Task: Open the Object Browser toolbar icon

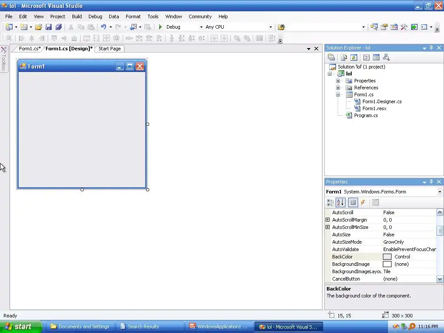Action: click(394, 27)
